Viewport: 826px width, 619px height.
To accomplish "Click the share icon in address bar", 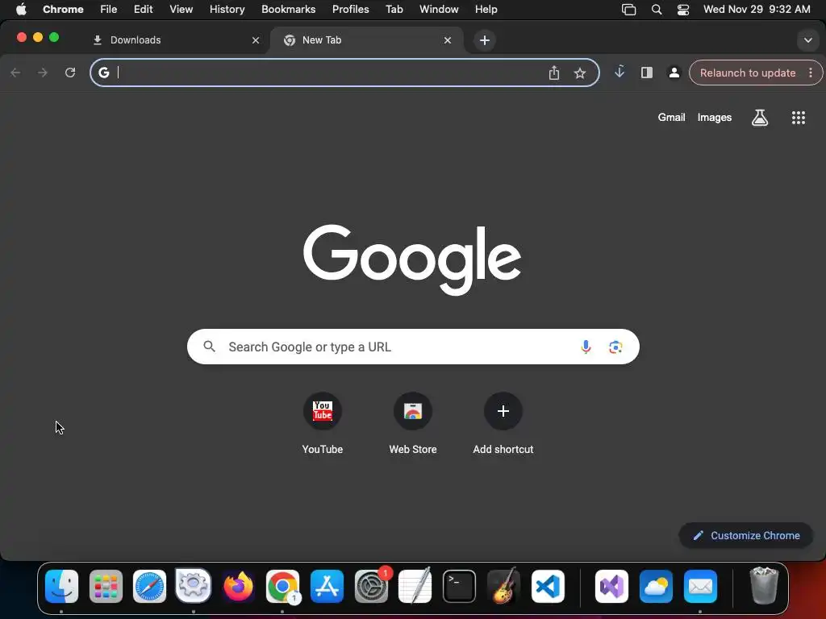I will (x=553, y=73).
